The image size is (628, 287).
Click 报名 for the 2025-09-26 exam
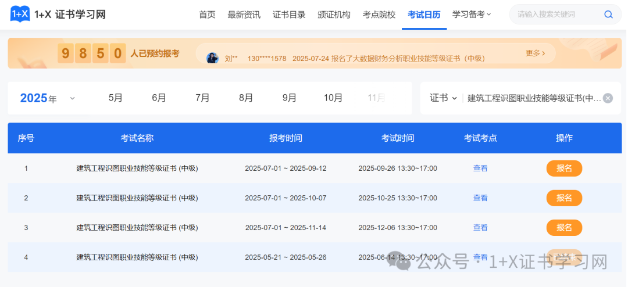point(563,168)
